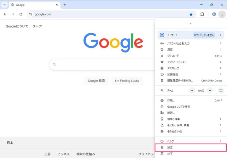
Task: Expand the ブックマークとリスト chevron
Action: point(221,62)
